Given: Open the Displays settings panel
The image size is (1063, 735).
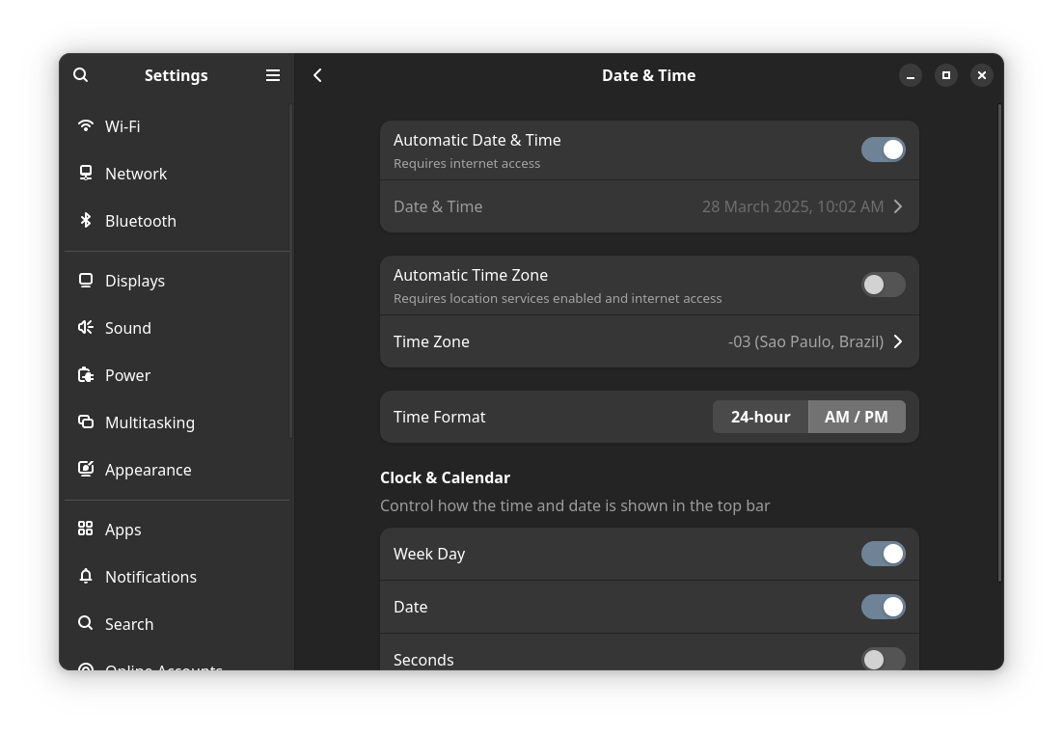Looking at the screenshot, I should [x=135, y=281].
